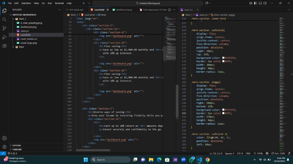The image size is (293, 164).
Task: Click the command center search box
Action: coord(148,3)
